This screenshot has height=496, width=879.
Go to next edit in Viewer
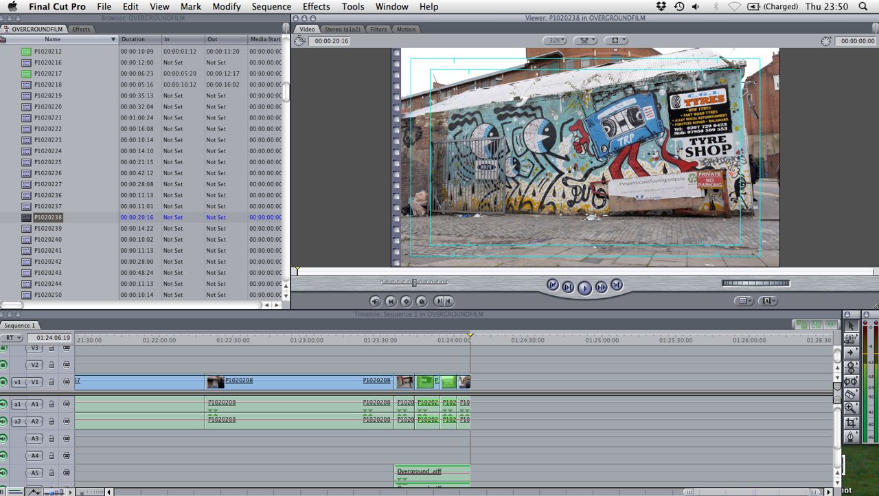tap(617, 284)
